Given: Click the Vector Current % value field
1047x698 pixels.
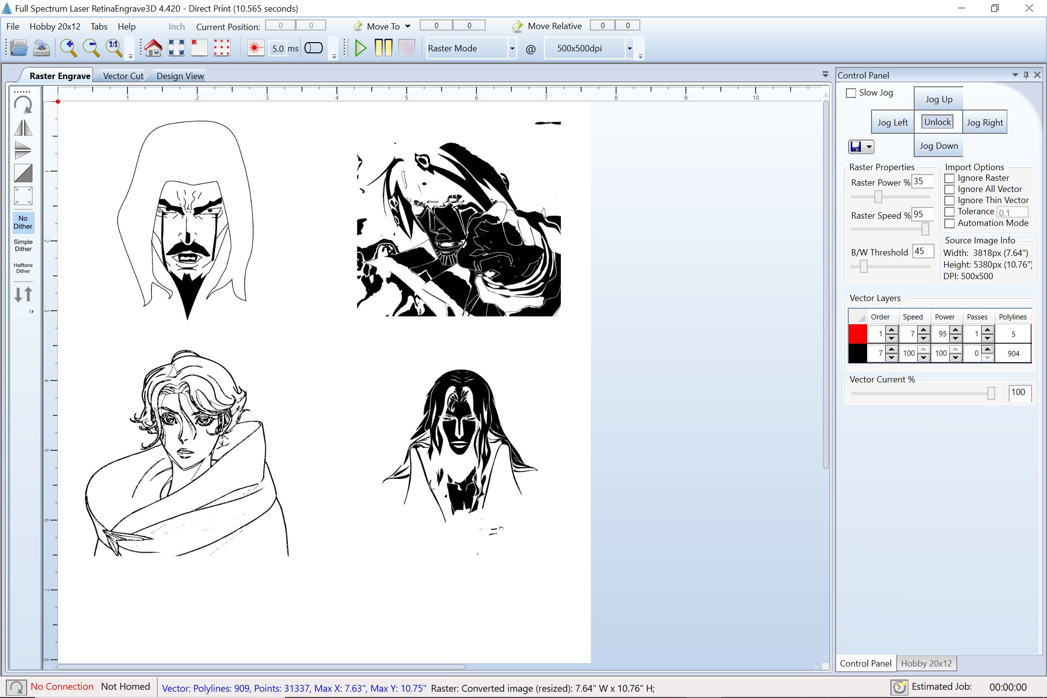Looking at the screenshot, I should click(1019, 393).
